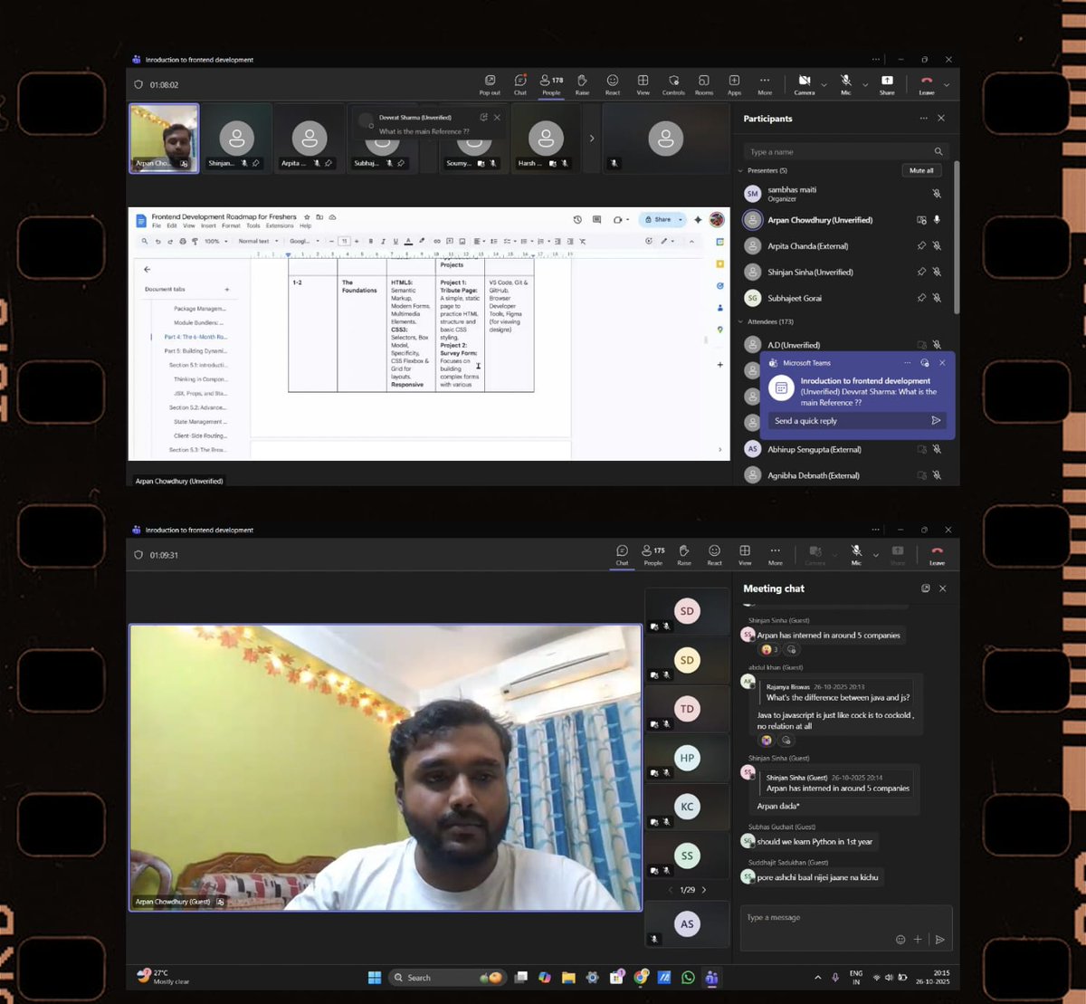This screenshot has height=1004, width=1086.
Task: Toggle Mic in the top meeting toolbar
Action: point(845,84)
